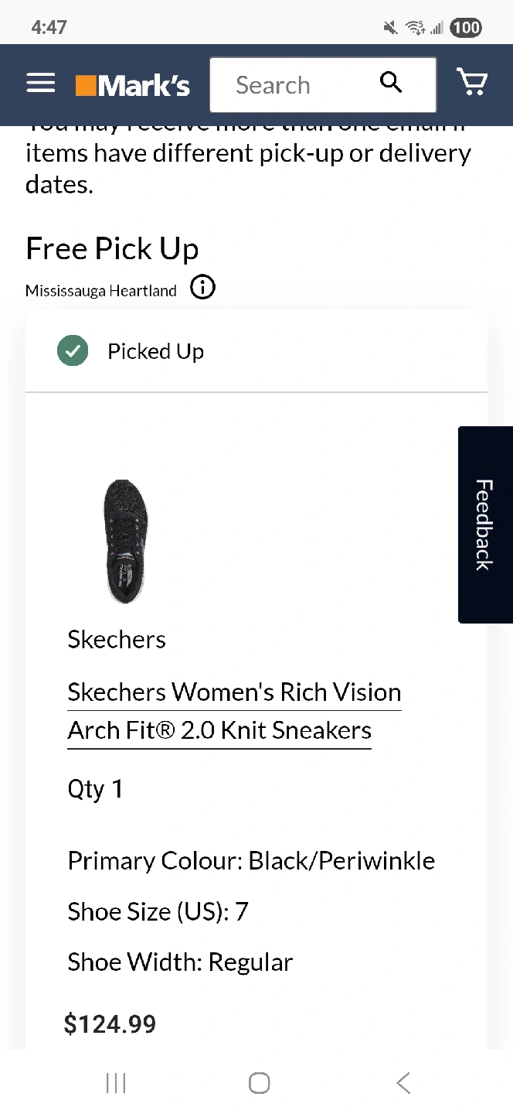Open the shopping cart

click(471, 82)
